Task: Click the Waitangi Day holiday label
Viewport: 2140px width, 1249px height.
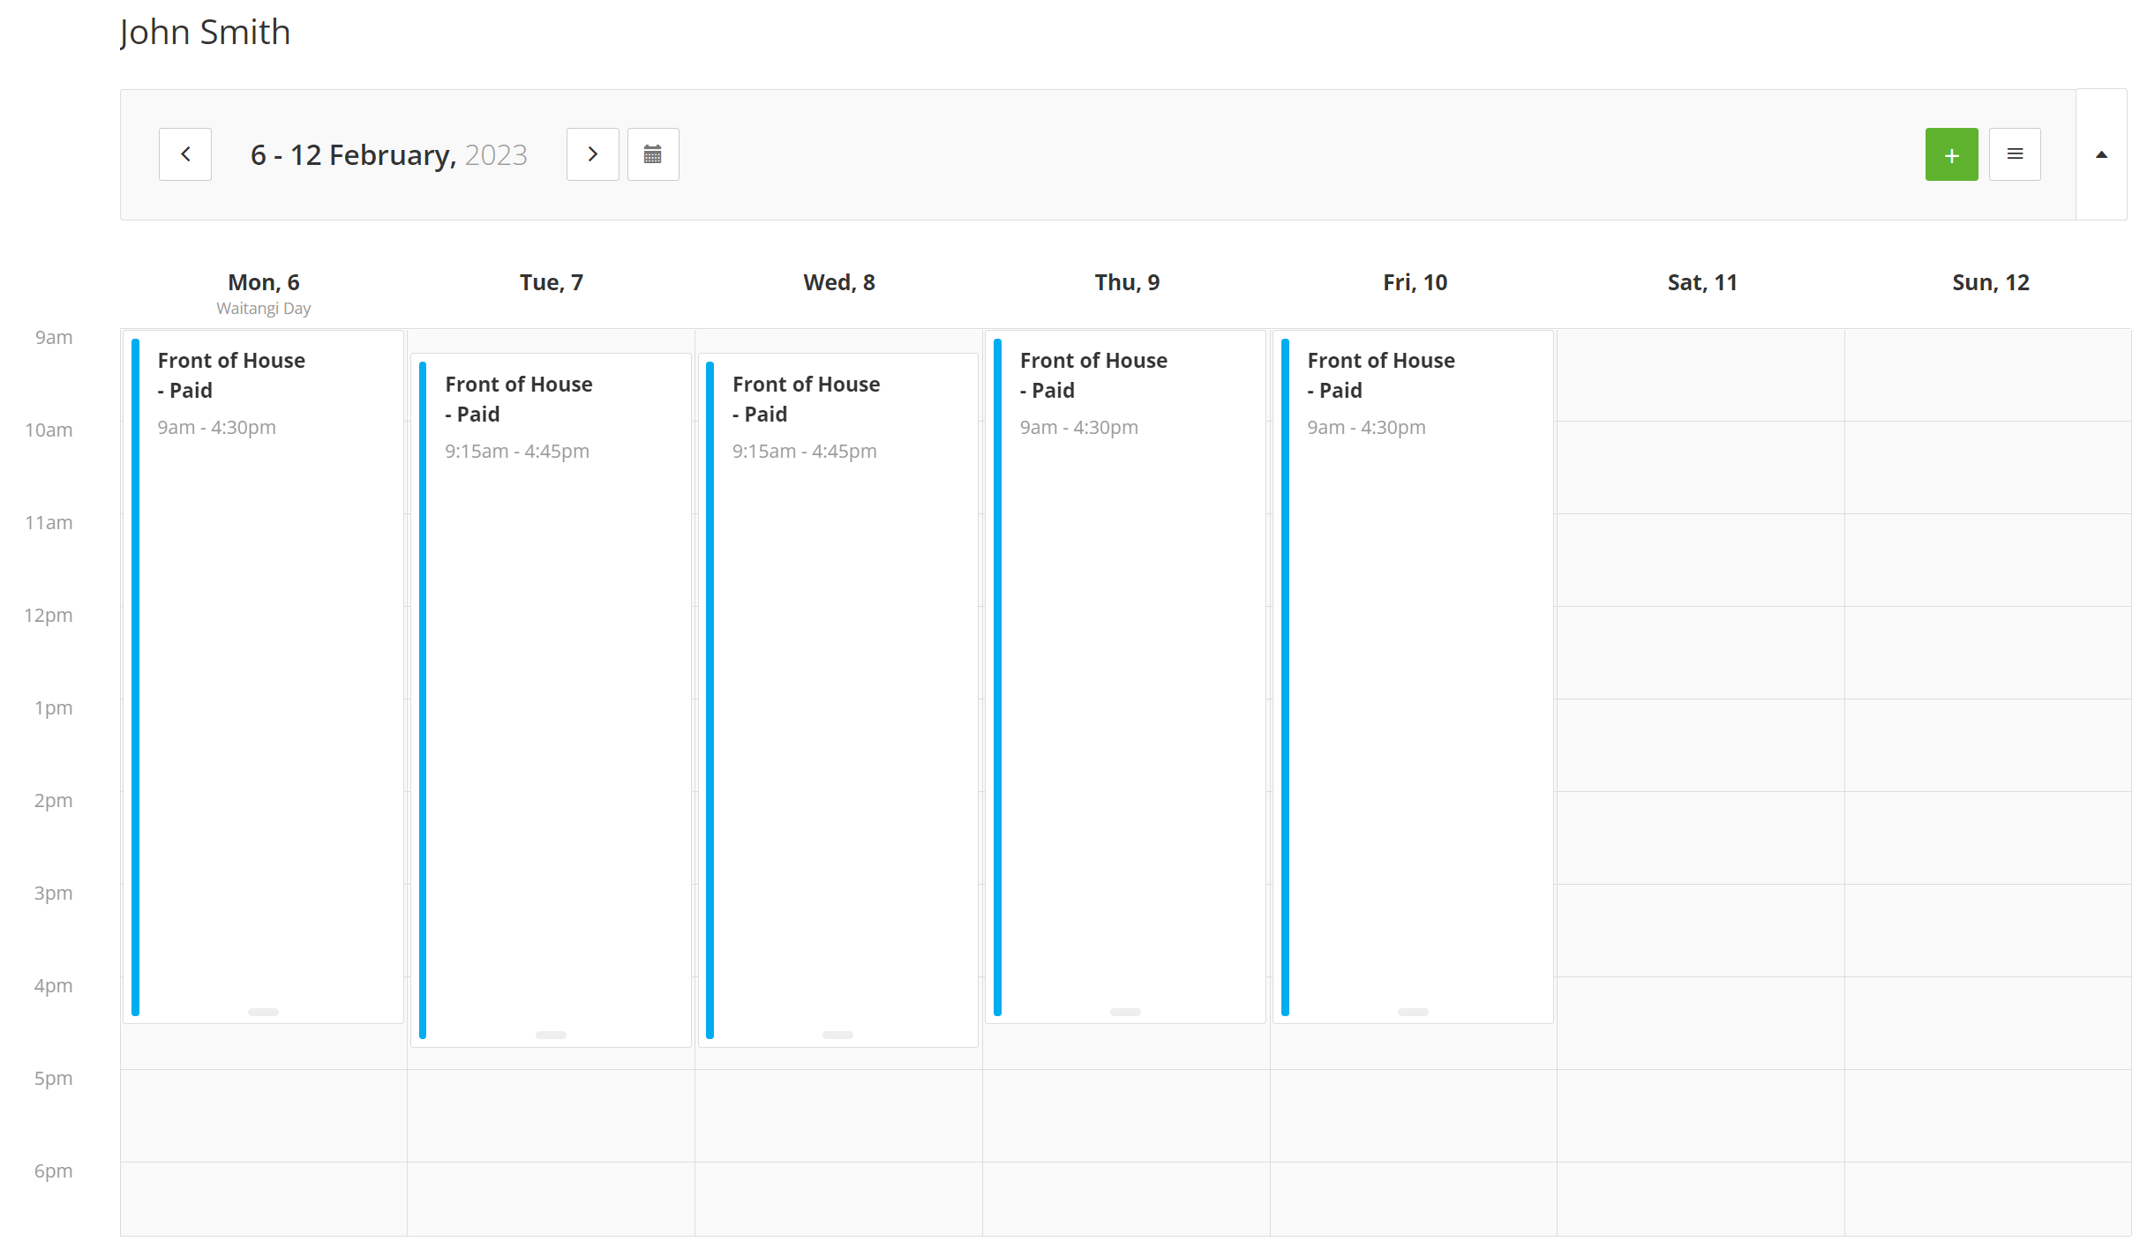Action: coord(264,309)
